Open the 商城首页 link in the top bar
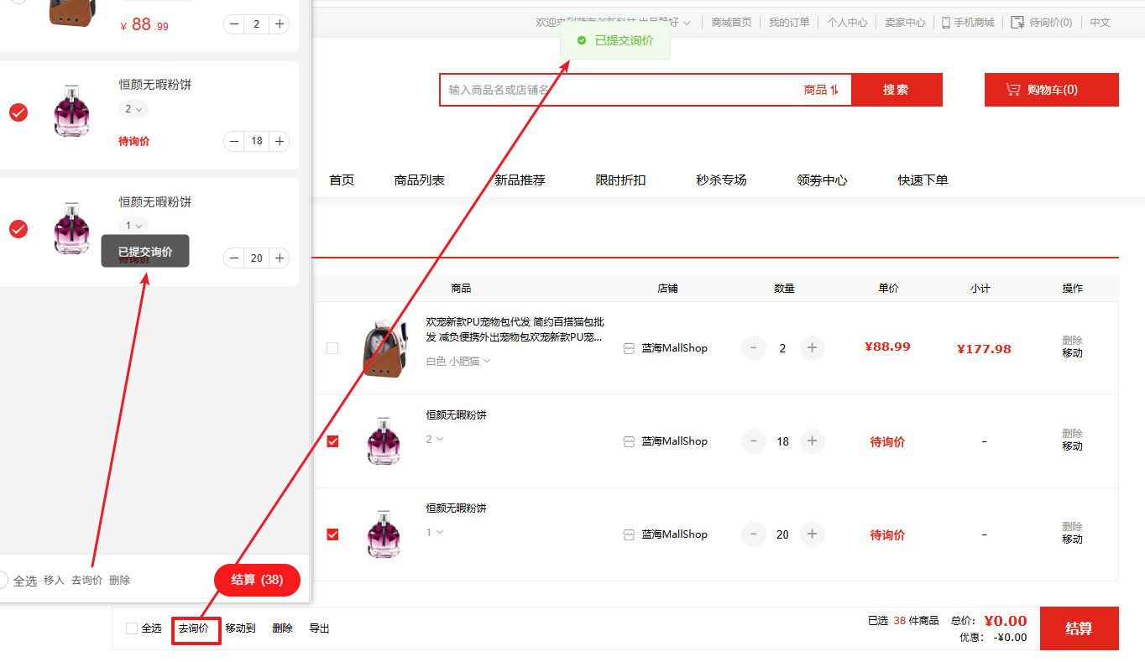 [x=731, y=23]
